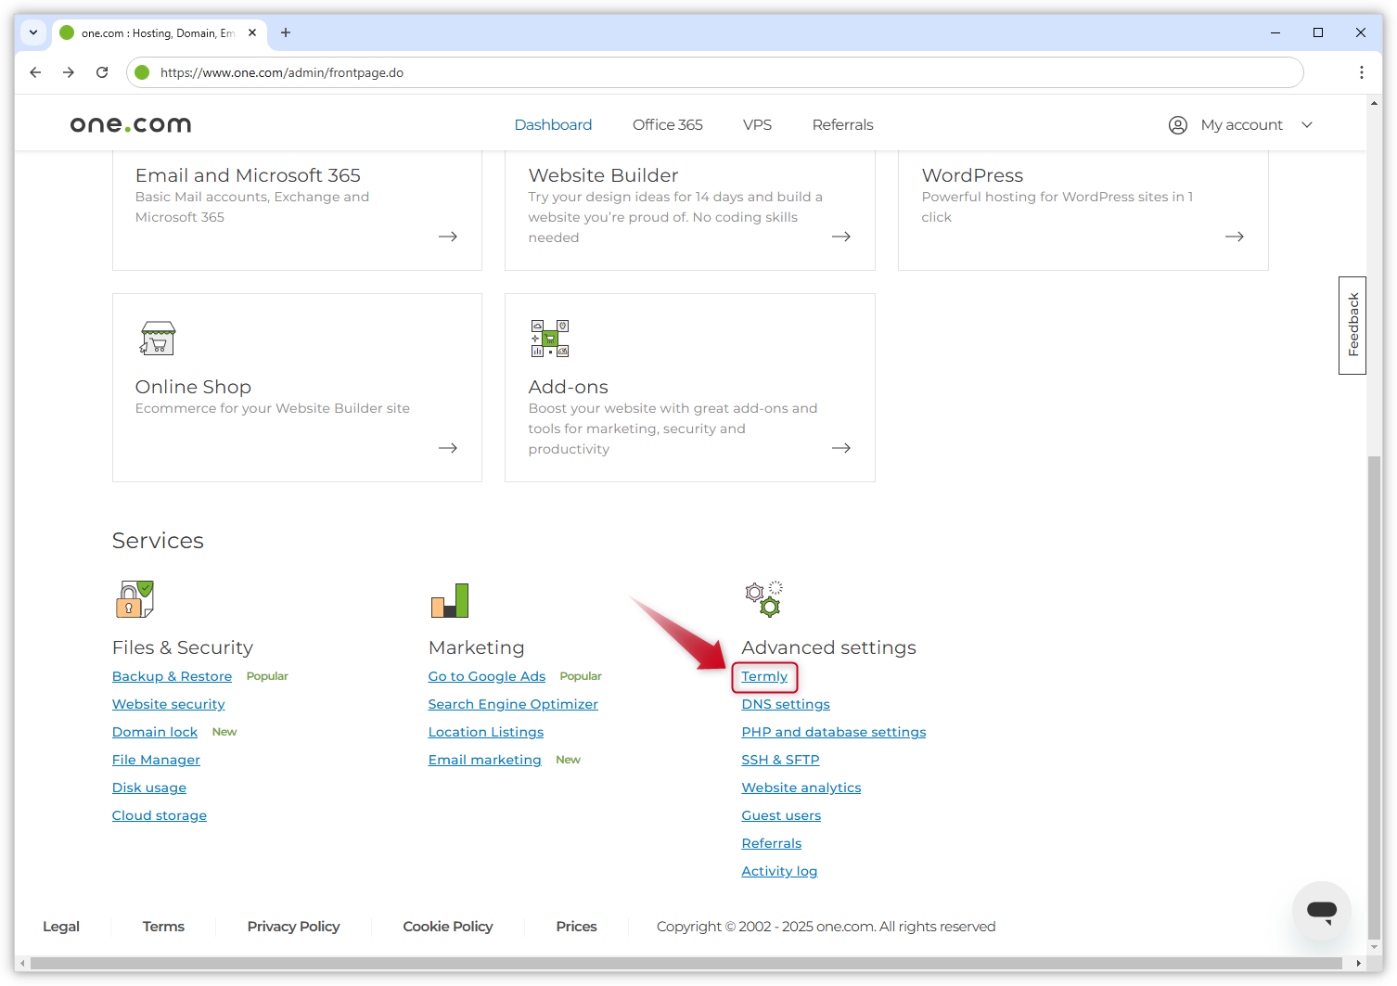Image resolution: width=1397 pixels, height=986 pixels.
Task: Open the Advanced settings gears icon
Action: click(763, 599)
